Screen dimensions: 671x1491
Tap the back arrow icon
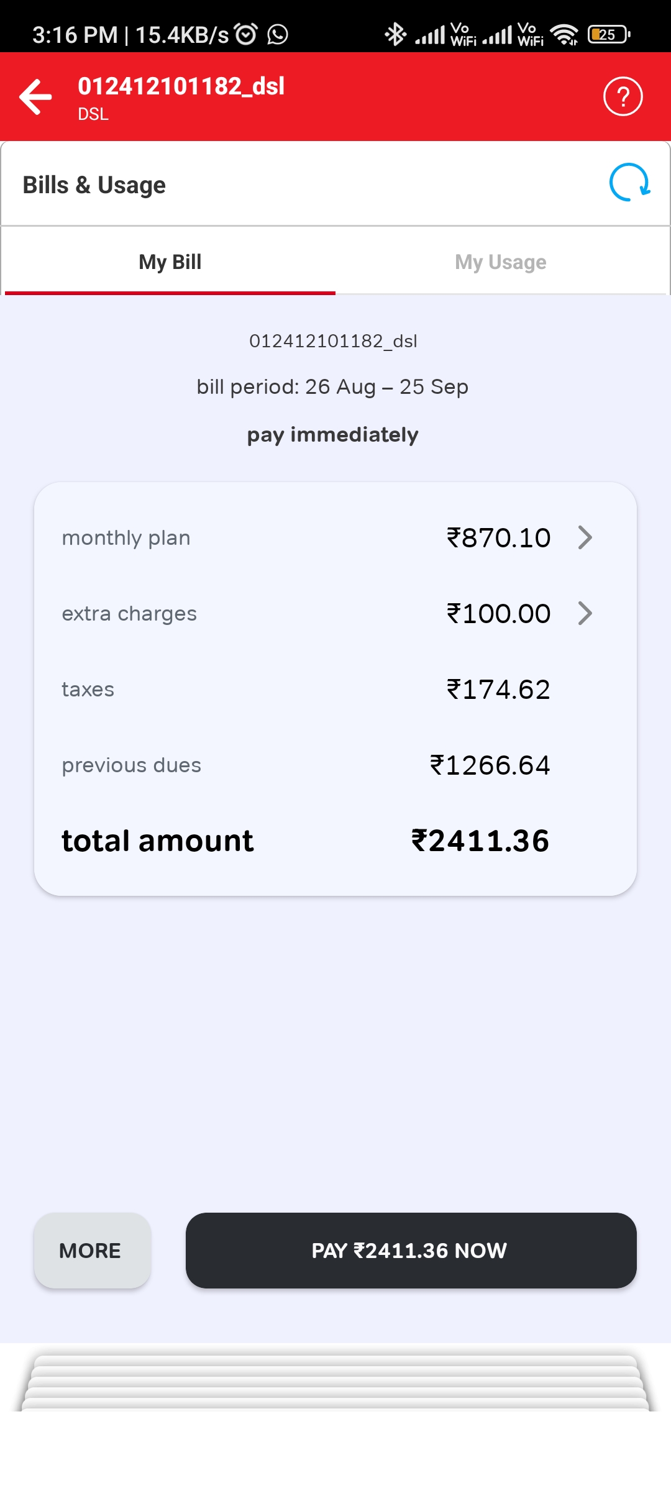tap(35, 97)
